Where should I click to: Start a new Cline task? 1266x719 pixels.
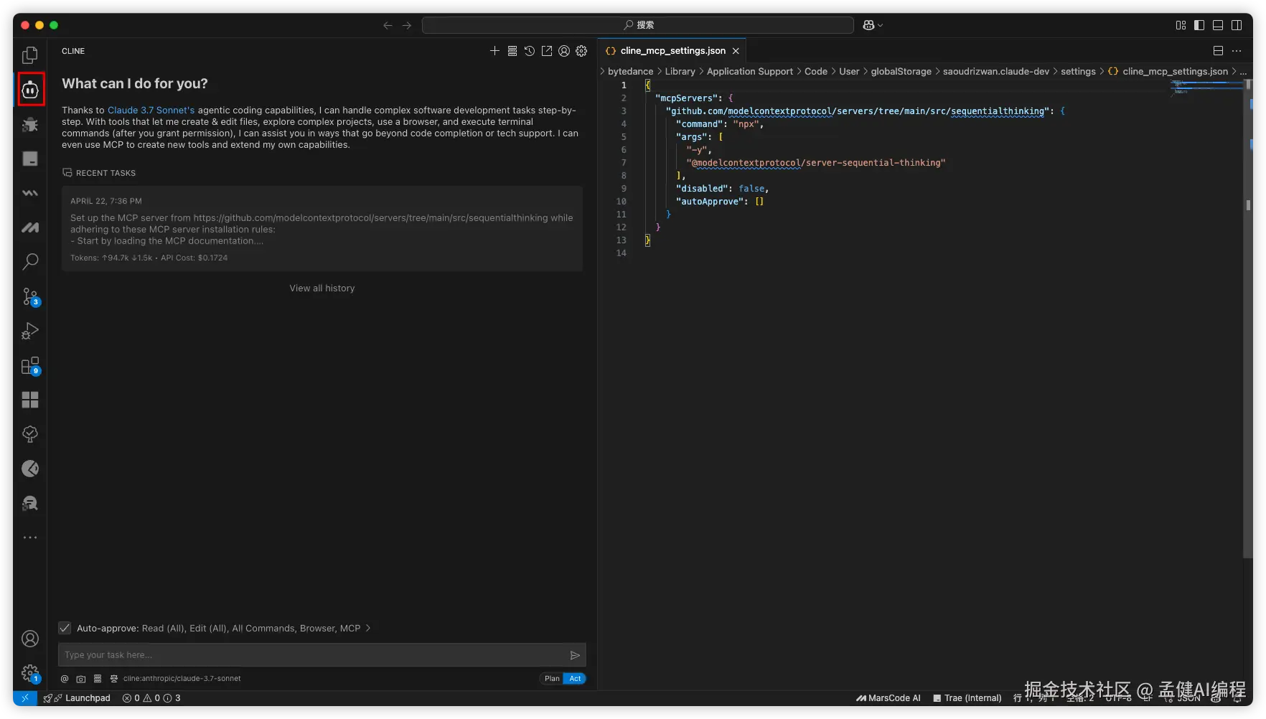tap(494, 51)
